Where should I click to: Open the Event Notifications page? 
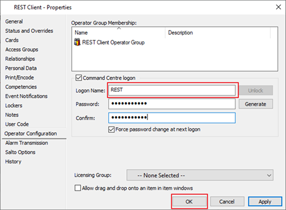coord(26,96)
